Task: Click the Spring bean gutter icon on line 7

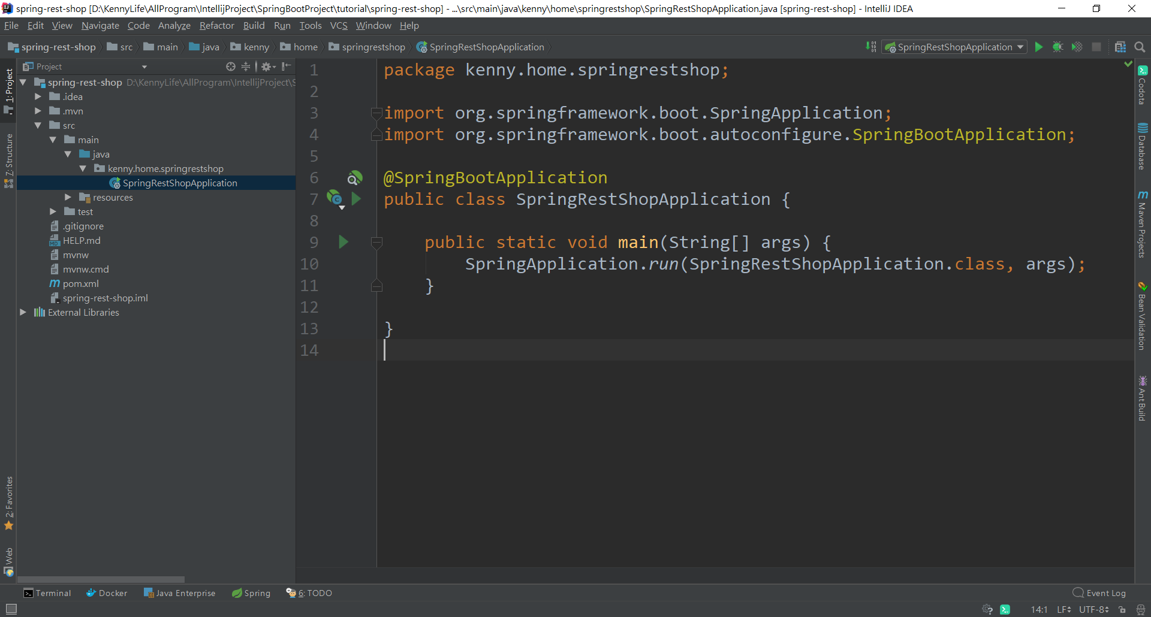Action: click(x=336, y=198)
